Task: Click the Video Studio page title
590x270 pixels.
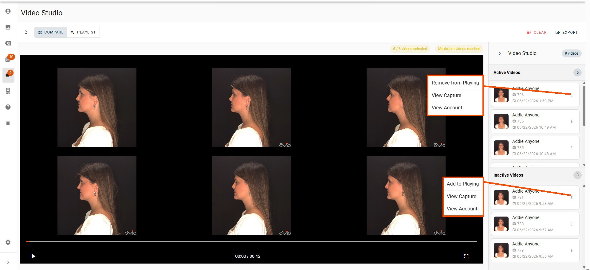Action: coord(42,13)
